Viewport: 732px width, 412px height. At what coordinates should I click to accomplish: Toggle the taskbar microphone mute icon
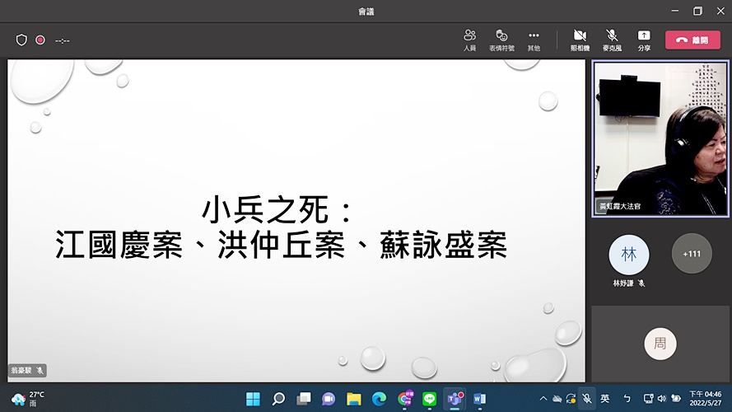(x=586, y=399)
